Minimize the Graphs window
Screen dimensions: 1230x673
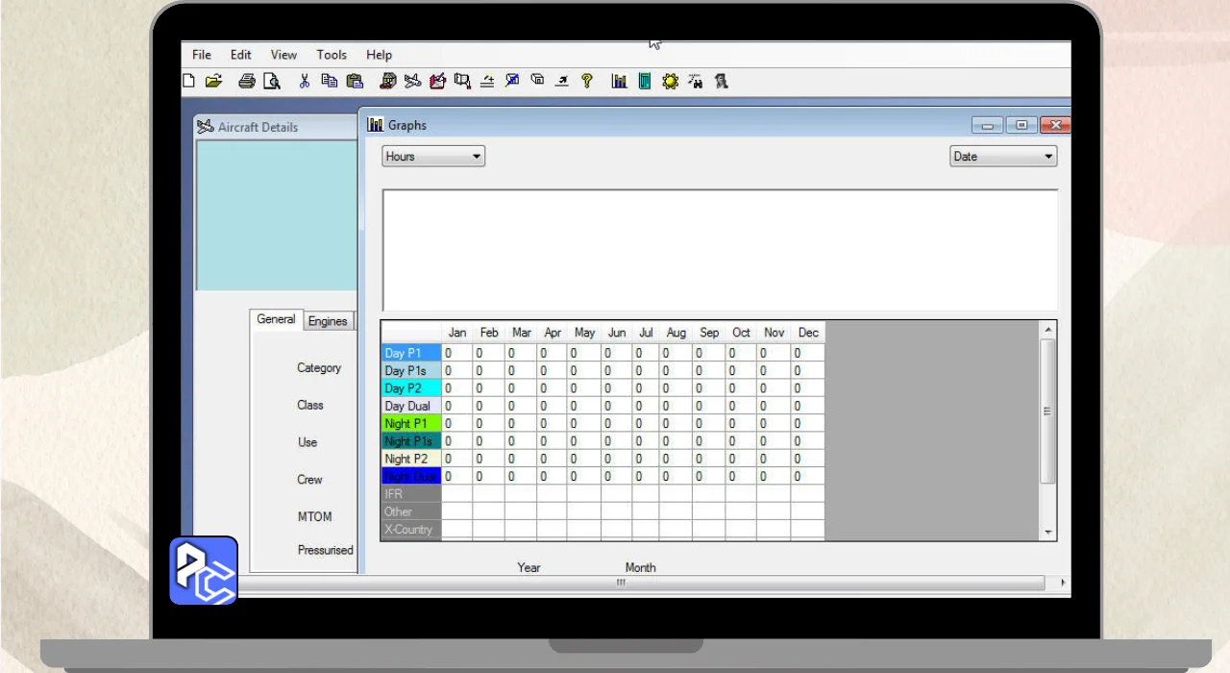click(987, 125)
